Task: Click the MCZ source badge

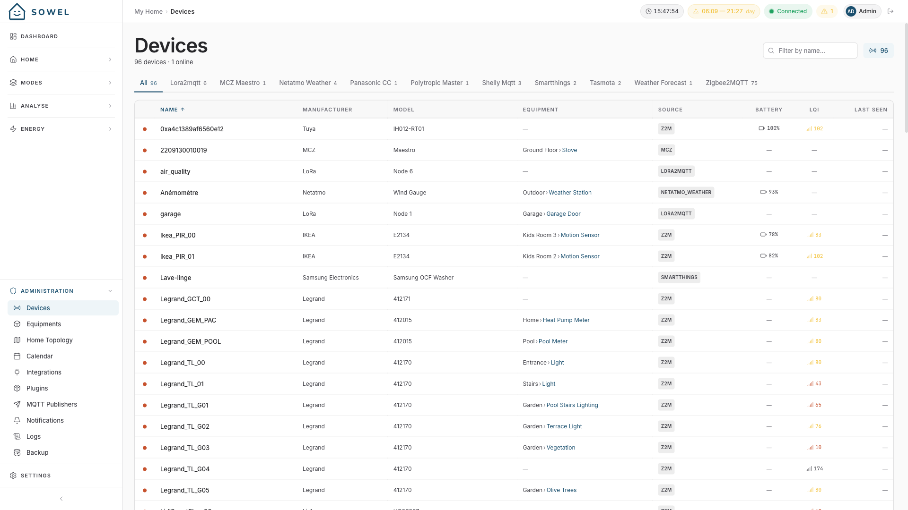Action: [666, 150]
